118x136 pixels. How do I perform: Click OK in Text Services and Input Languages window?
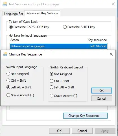(x=59, y=131)
